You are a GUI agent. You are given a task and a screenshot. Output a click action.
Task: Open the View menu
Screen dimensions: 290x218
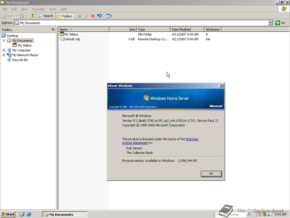tap(24, 9)
